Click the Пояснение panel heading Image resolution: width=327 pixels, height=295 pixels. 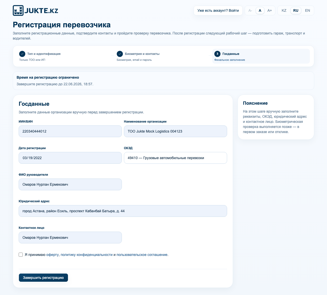(255, 103)
